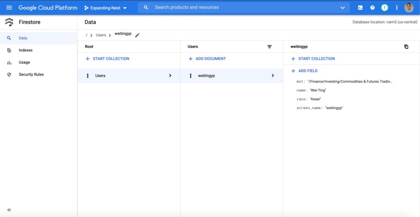Screen dimensions: 420x217
Task: Open the filter icon in Users panel
Action: [x=269, y=47]
